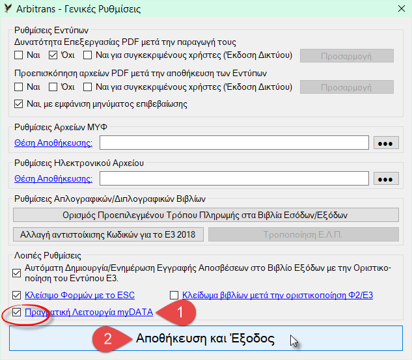Image resolution: width=412 pixels, height=360 pixels.
Task: Click 'Αποθήκευση και Έξοδος' button
Action: coord(206,338)
